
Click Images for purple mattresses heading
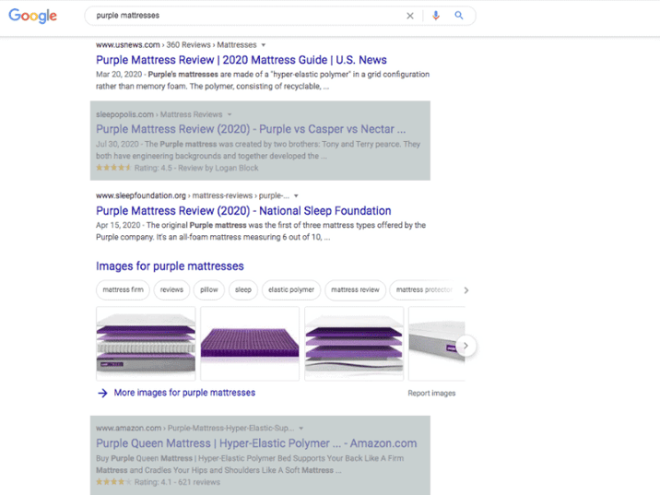coord(170,266)
